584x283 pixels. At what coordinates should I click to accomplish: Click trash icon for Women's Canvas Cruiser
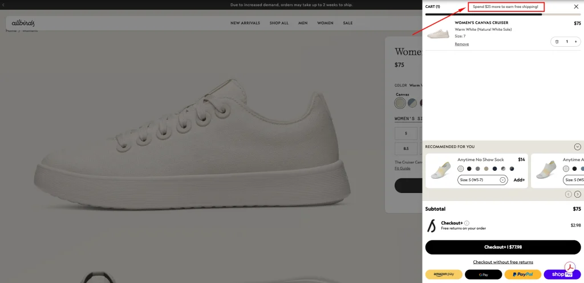[x=557, y=42]
